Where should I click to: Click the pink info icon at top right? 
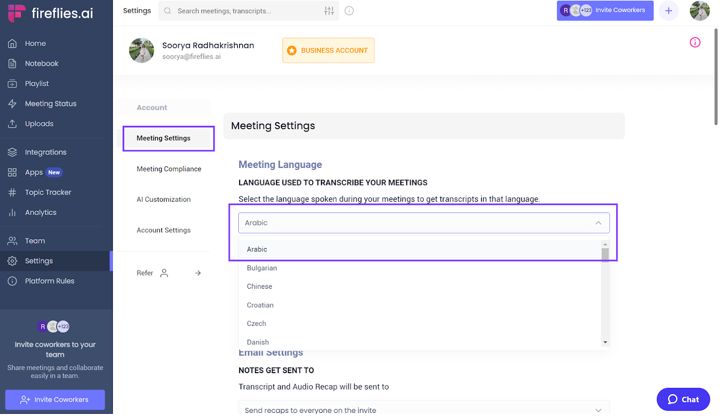pos(695,42)
